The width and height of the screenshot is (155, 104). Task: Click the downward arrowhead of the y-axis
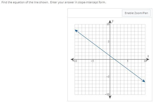click(110, 97)
